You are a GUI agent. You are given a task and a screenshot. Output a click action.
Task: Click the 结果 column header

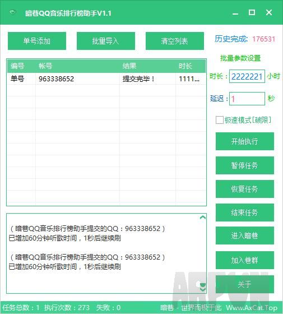pyautogui.click(x=148, y=66)
